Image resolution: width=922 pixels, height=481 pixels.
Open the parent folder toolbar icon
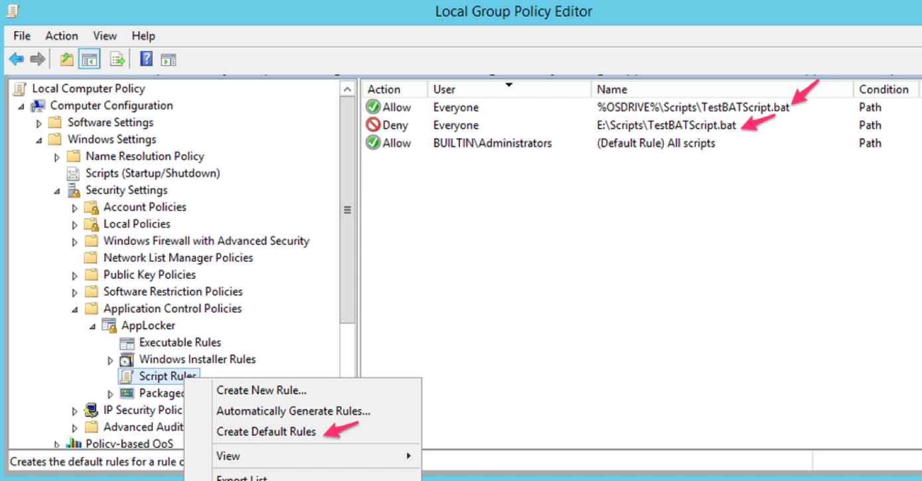click(x=66, y=58)
